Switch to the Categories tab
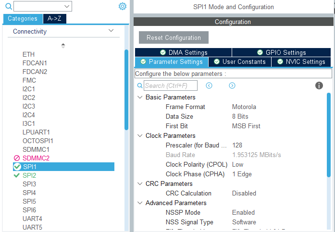The height and width of the screenshot is (232, 335). [23, 19]
